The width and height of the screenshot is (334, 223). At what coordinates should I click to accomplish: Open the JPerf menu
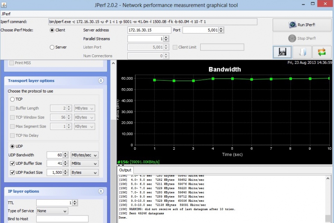point(6,14)
